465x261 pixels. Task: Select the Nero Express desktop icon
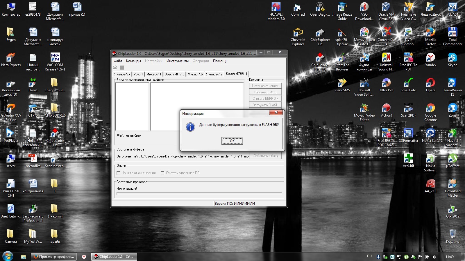point(11,60)
